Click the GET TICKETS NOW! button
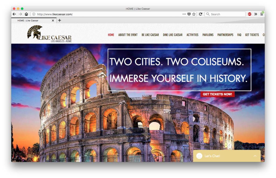Viewport: 276px width, 178px height. point(218,94)
